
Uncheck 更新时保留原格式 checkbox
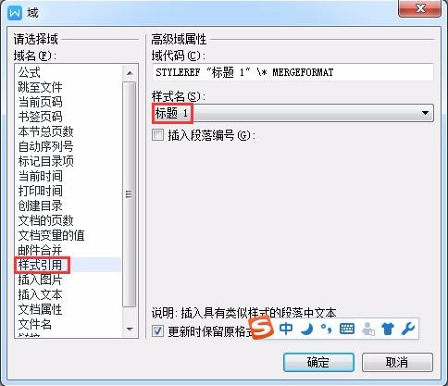click(157, 331)
